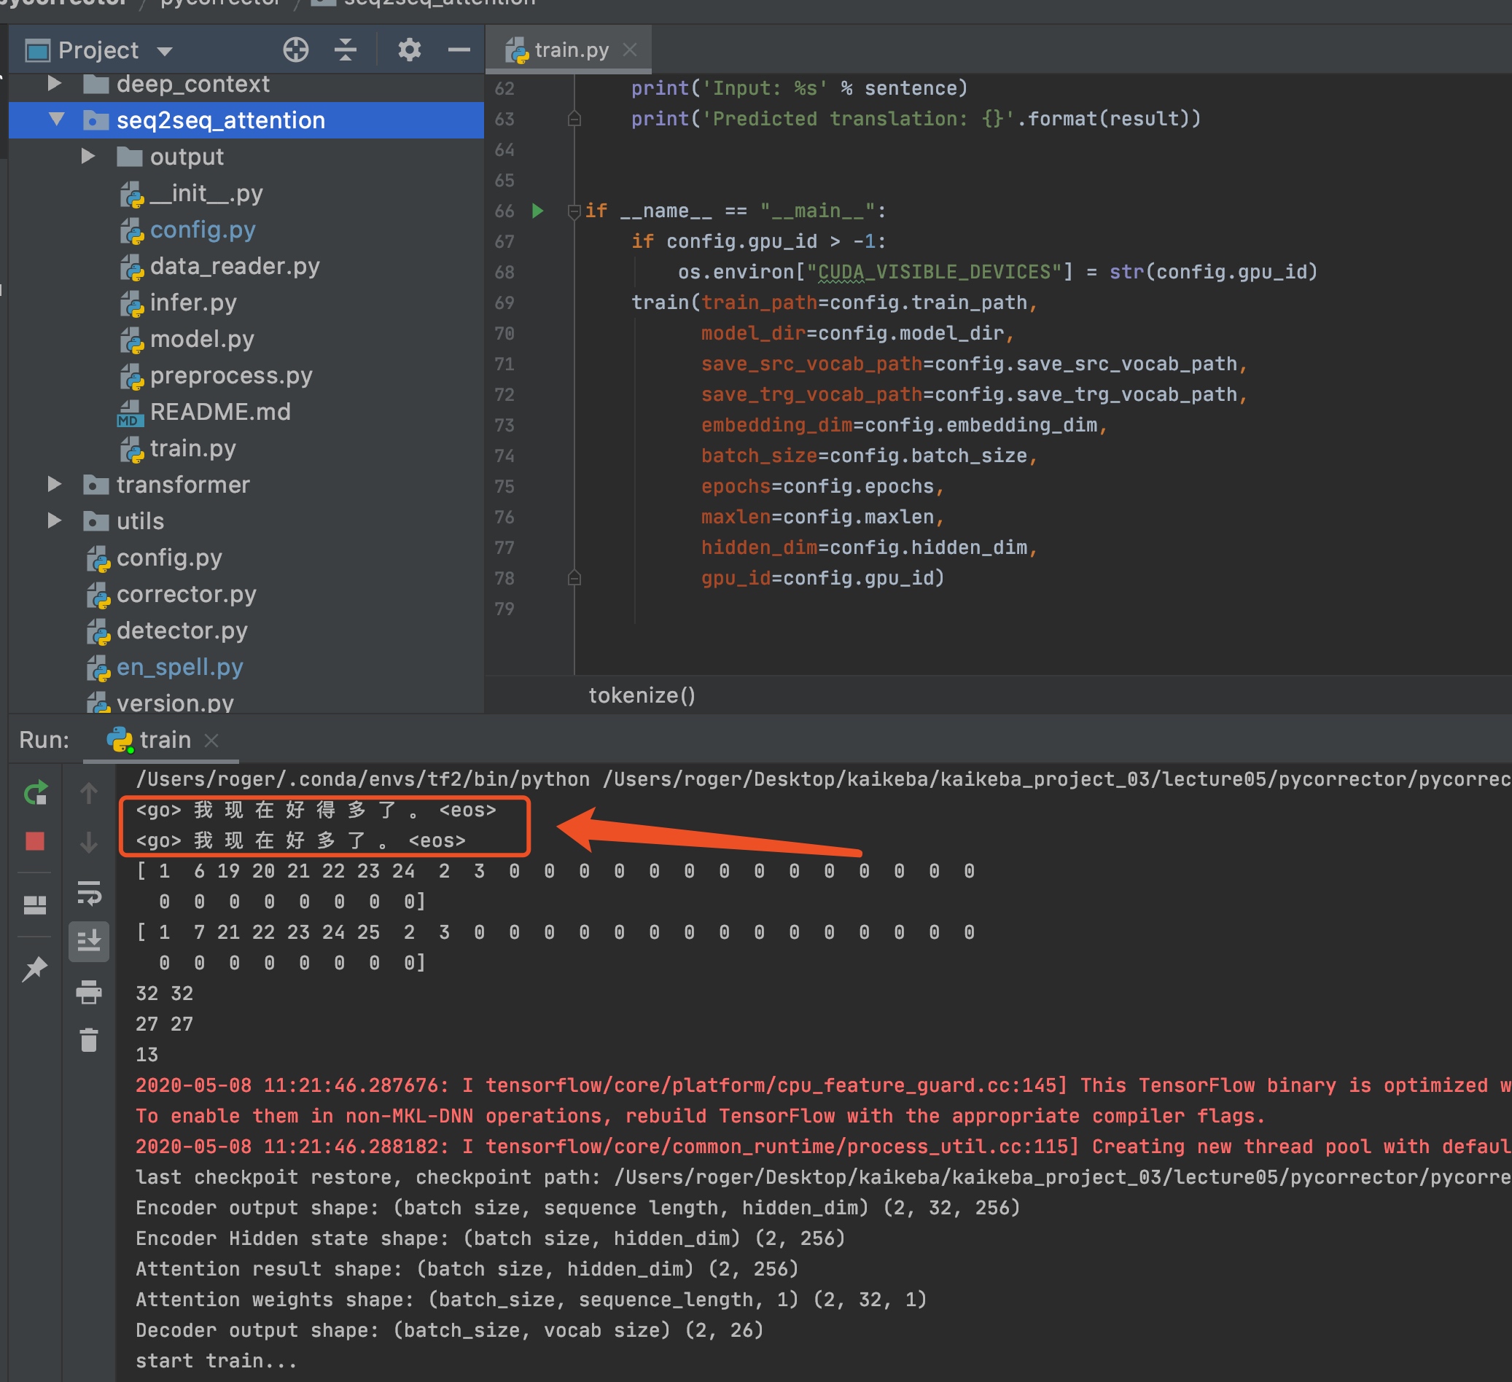Collapse all in Project panel
The image size is (1512, 1382).
(x=345, y=50)
